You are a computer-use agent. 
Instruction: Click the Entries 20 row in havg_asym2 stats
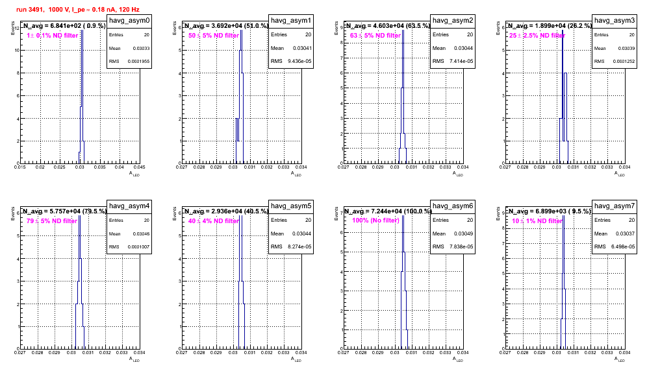click(x=453, y=34)
